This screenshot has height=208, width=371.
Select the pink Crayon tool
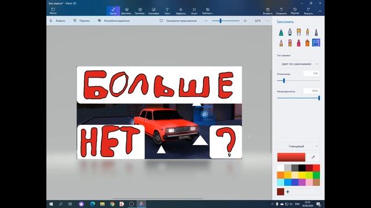coord(299,43)
